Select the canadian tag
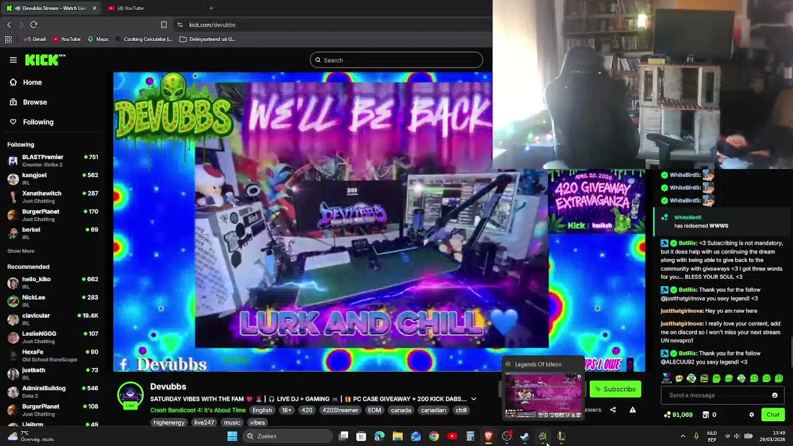Viewport: 793px width, 446px height. tap(433, 410)
